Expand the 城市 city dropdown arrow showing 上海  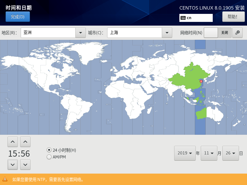click(x=167, y=33)
